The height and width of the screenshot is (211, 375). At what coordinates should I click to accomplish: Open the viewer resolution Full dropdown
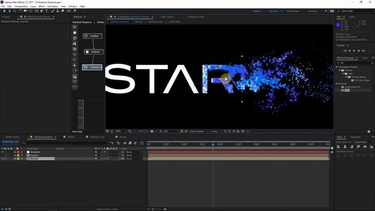[x=171, y=131]
